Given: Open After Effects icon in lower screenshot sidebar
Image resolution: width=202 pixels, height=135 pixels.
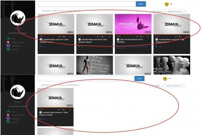Looking at the screenshot, I should tap(8, 118).
